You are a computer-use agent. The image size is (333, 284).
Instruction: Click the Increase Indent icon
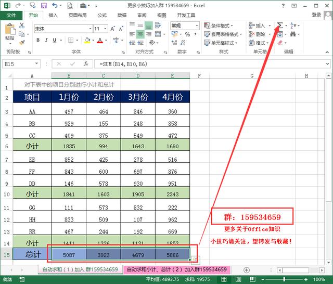[140, 43]
